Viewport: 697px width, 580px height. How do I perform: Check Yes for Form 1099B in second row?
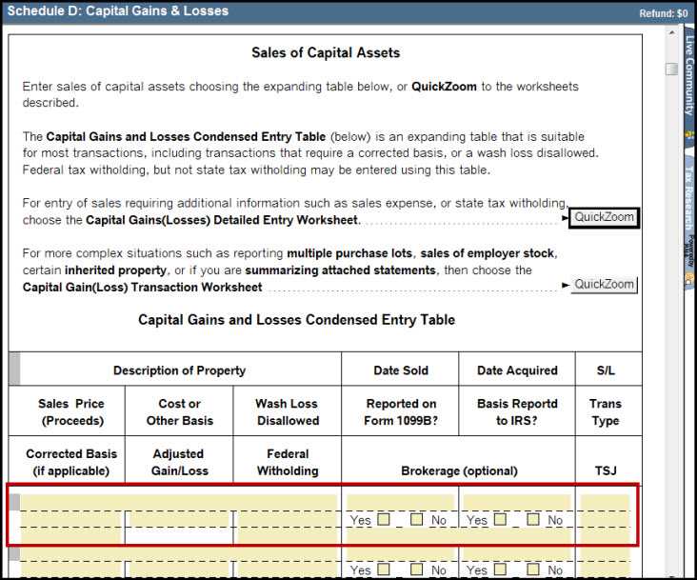(x=383, y=570)
